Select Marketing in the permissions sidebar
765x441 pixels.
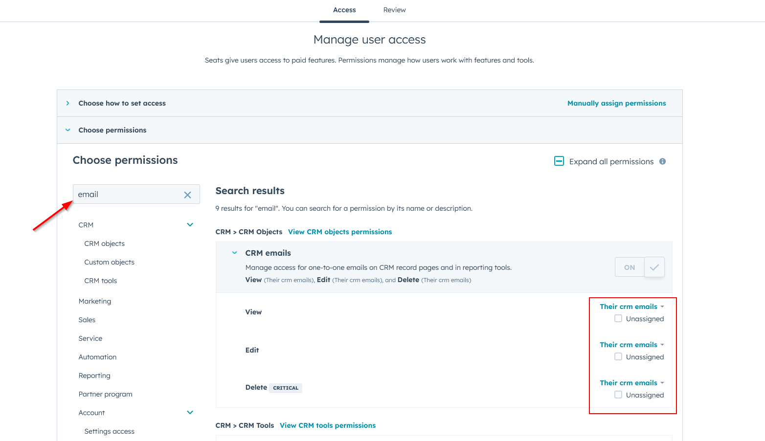point(95,301)
